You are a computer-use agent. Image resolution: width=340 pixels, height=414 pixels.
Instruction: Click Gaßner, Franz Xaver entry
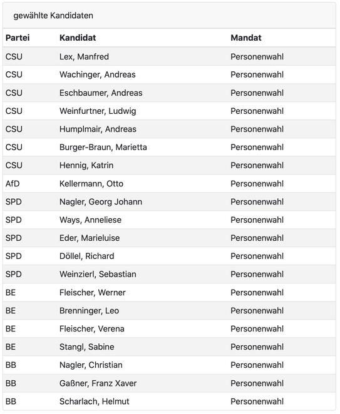(98, 383)
